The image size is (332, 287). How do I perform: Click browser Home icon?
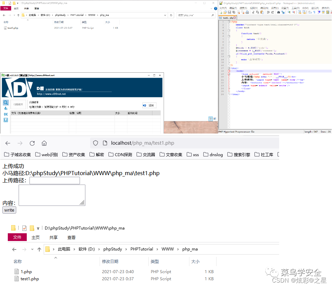44,143
